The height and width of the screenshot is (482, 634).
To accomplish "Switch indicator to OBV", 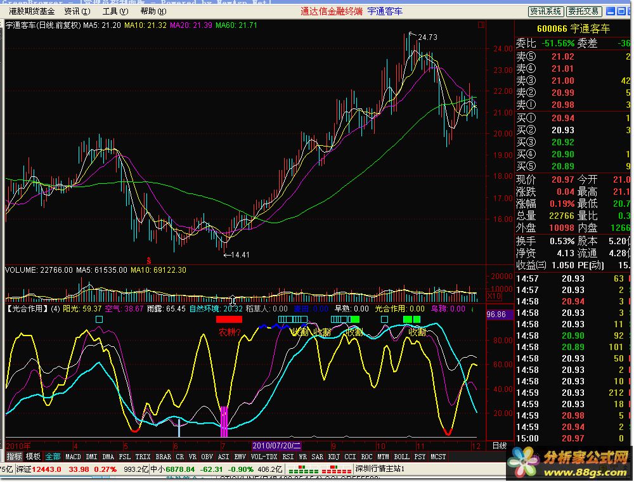I will [207, 457].
